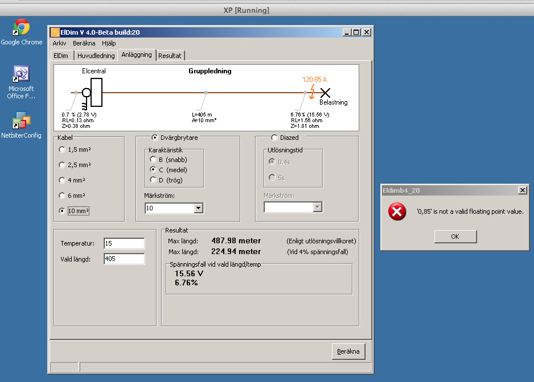
Task: Click the red error icon in dialog
Action: click(x=397, y=212)
